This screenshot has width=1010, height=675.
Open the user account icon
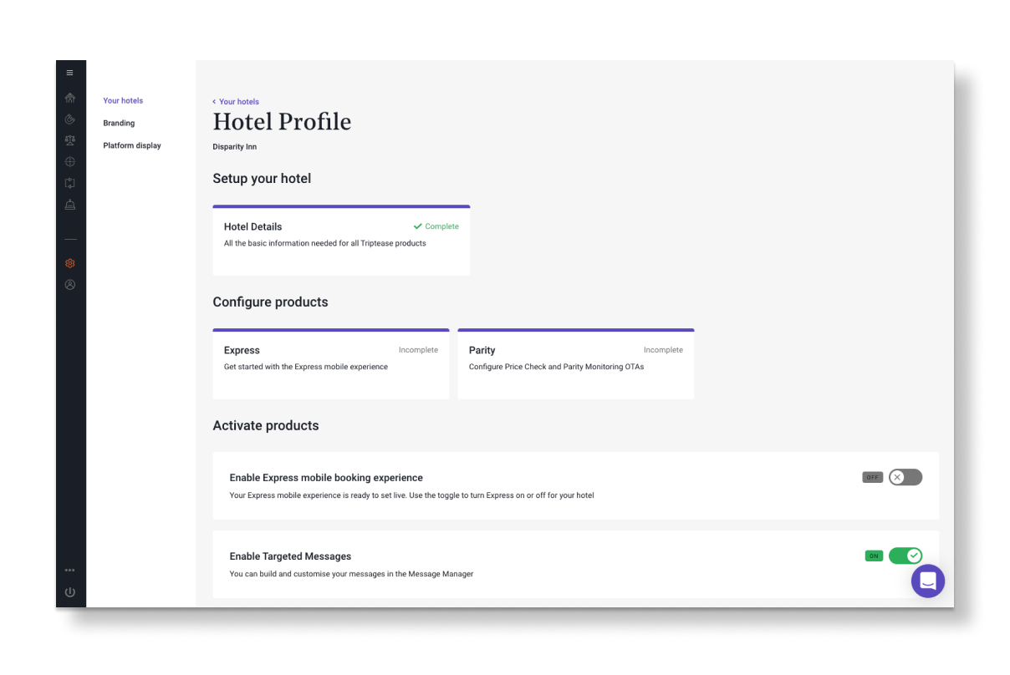[69, 285]
